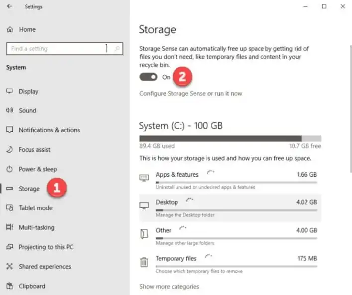Click Show more categories link
352x295 pixels.
[x=169, y=286]
